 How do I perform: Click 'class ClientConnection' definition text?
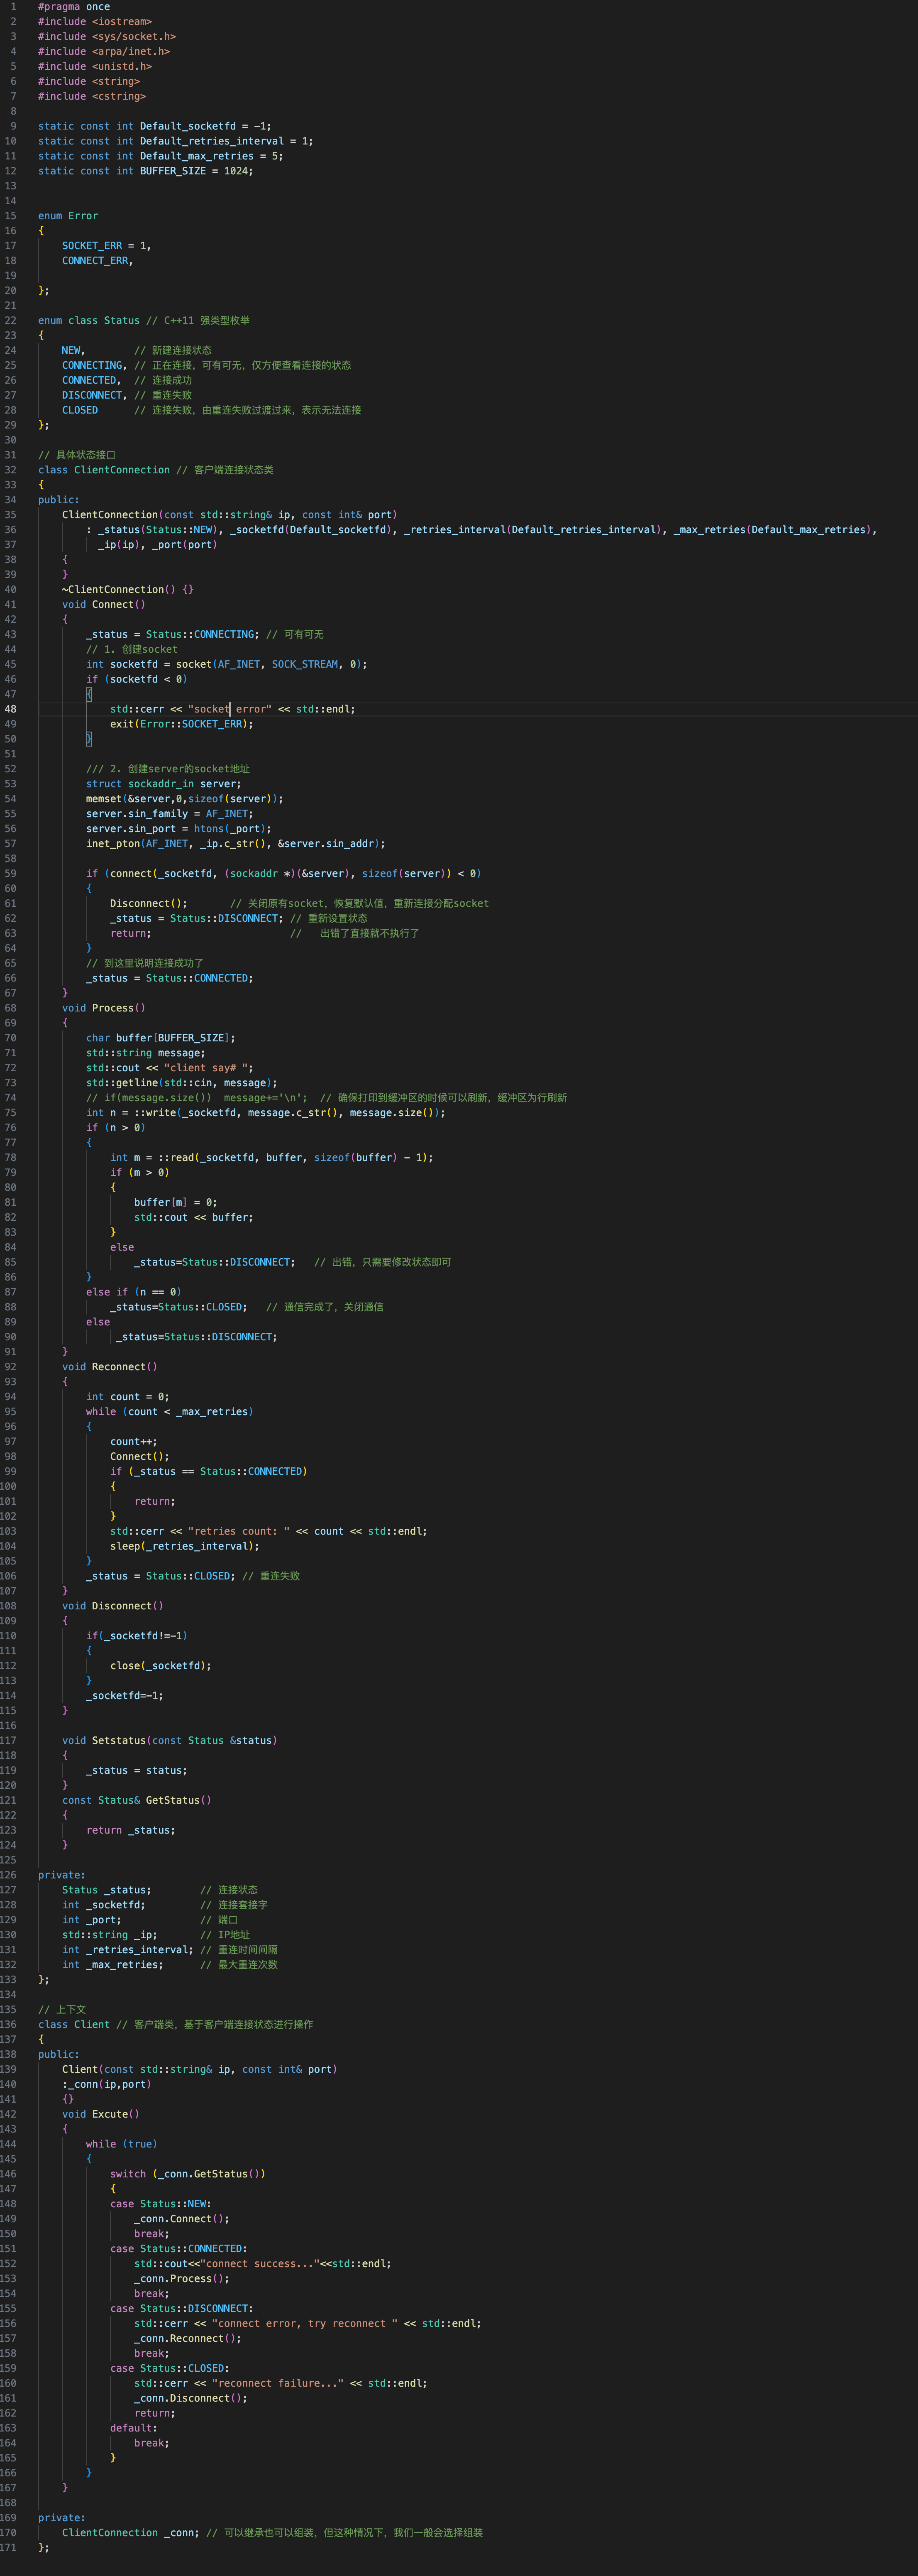pyautogui.click(x=104, y=470)
